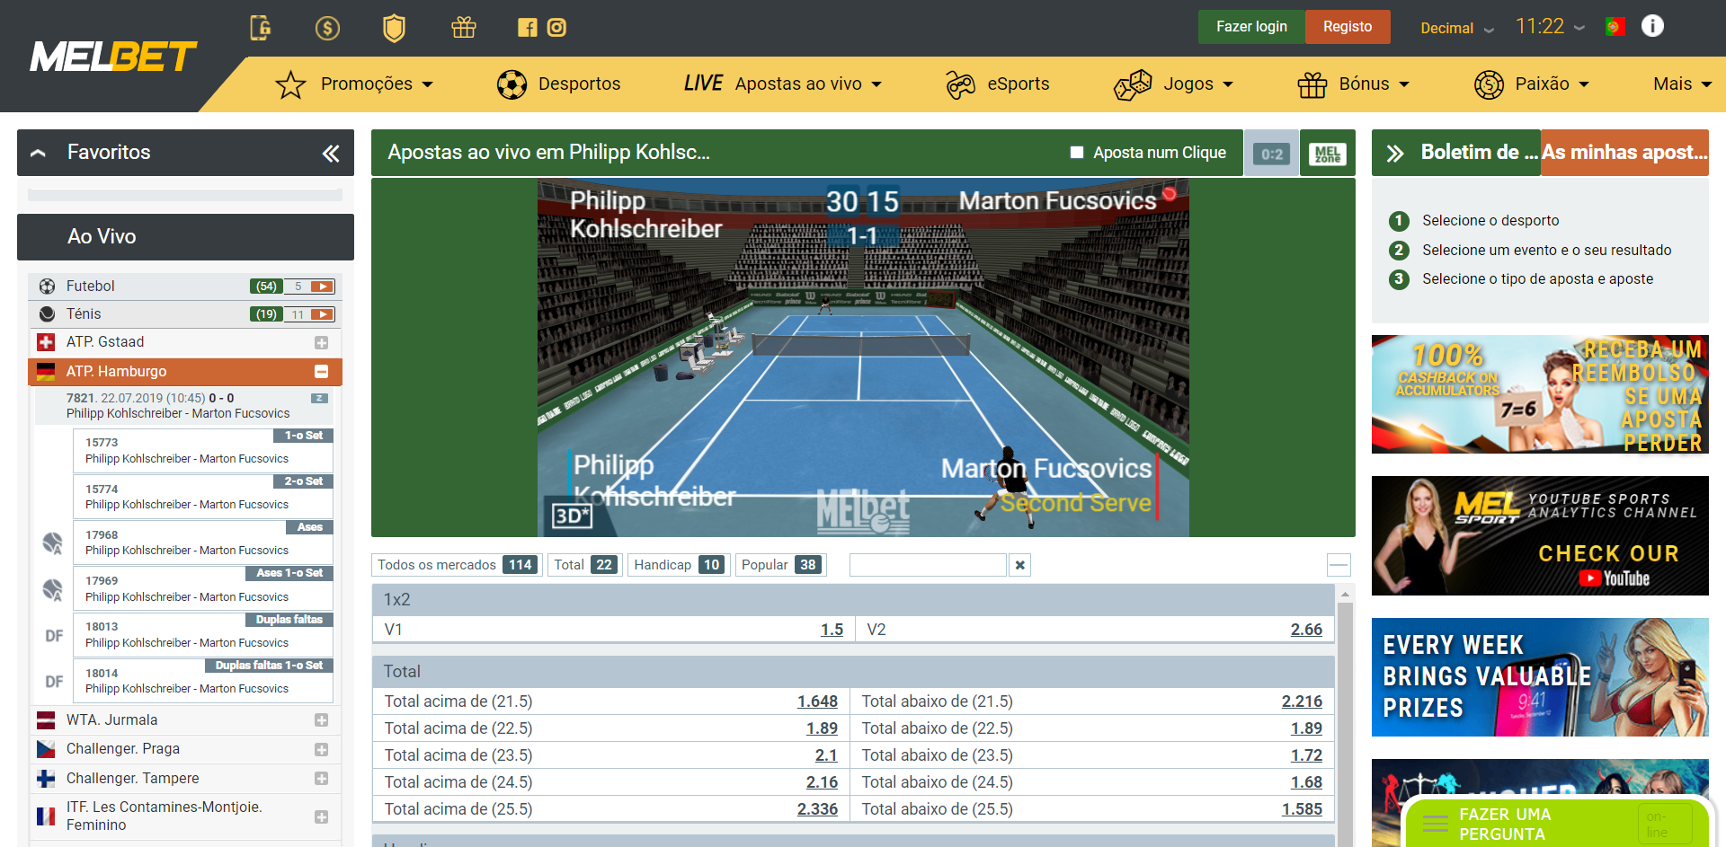The width and height of the screenshot is (1726, 847).
Task: Click the Fazer login button
Action: (x=1251, y=27)
